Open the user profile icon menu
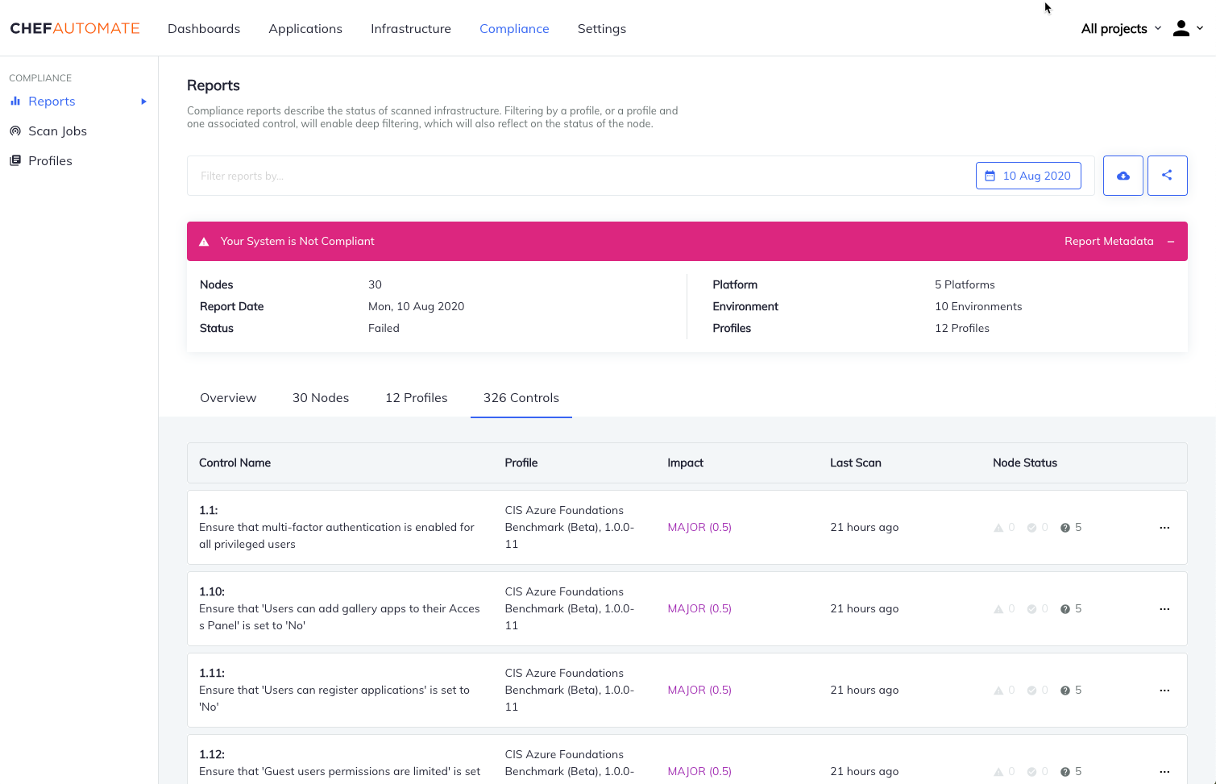The image size is (1216, 784). [x=1187, y=28]
